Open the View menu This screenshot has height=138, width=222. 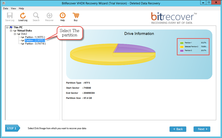(x=14, y=9)
